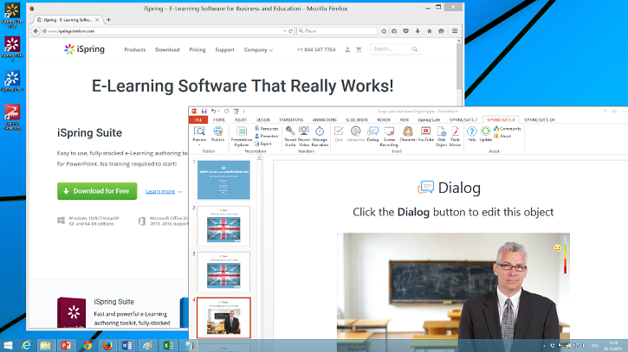Expand the Undo history dropdown arrow
628x352 pixels.
tap(218, 112)
